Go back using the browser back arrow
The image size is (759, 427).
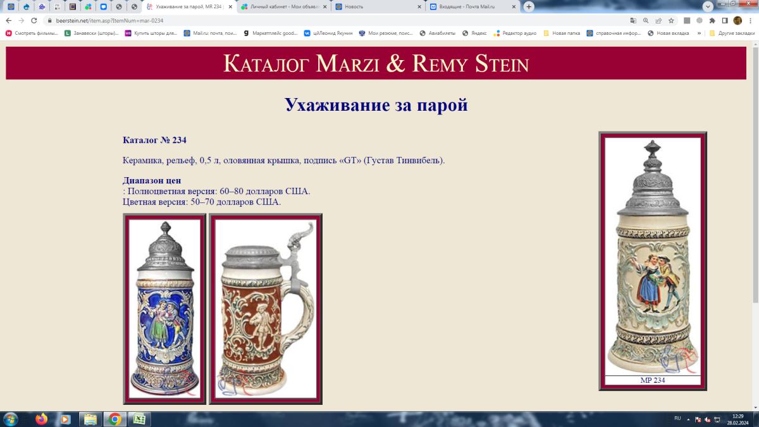(x=9, y=20)
